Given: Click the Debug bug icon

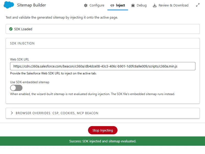Looking at the screenshot, I should point(133,5).
